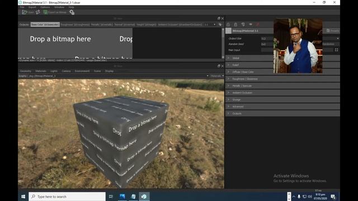
Task: Select the Roughness output tab
Action: 75,25
